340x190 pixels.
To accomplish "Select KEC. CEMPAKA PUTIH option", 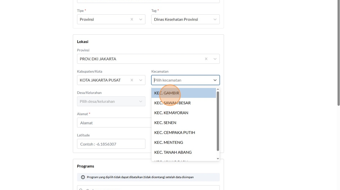I will (175, 133).
